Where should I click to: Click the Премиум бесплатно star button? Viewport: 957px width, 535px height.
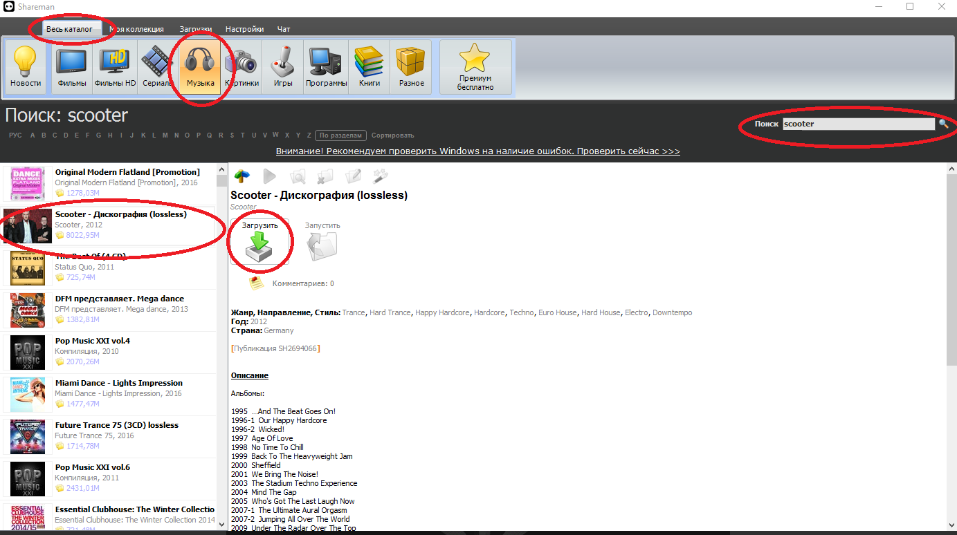point(475,67)
